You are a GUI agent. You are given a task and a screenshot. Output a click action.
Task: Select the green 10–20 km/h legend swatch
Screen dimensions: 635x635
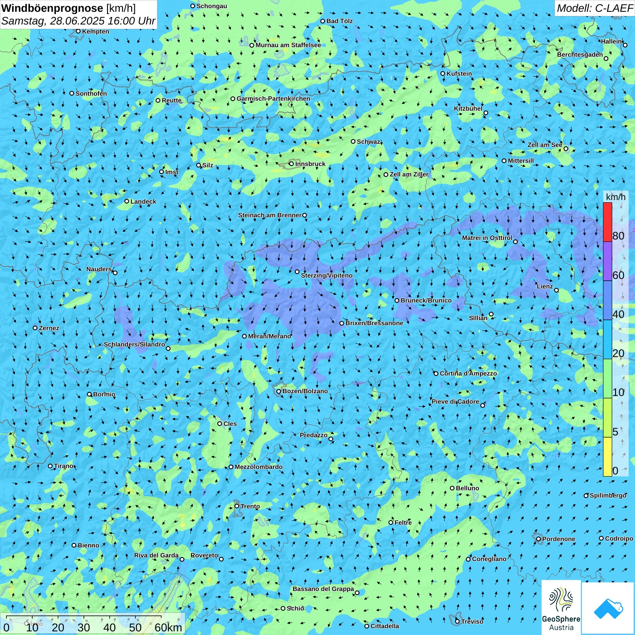tap(607, 379)
